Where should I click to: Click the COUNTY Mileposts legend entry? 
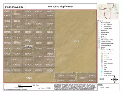pyautogui.click(x=107, y=25)
